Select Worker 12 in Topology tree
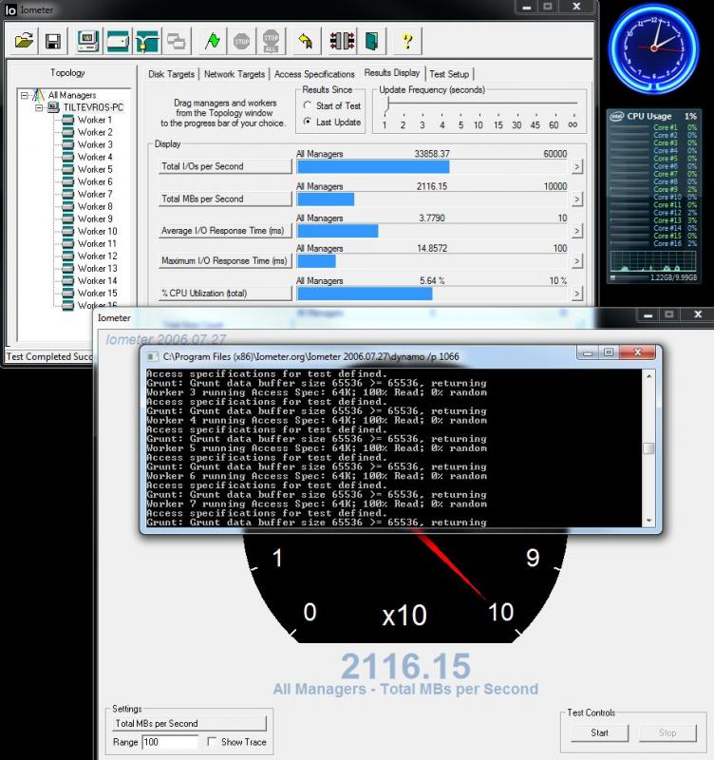 click(98, 256)
